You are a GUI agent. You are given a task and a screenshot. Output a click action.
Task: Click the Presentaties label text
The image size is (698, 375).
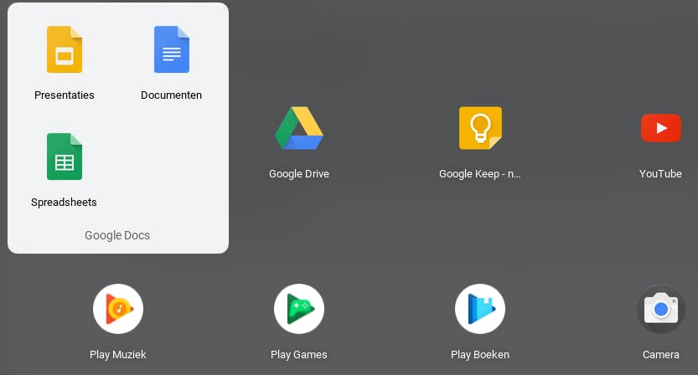click(x=64, y=95)
